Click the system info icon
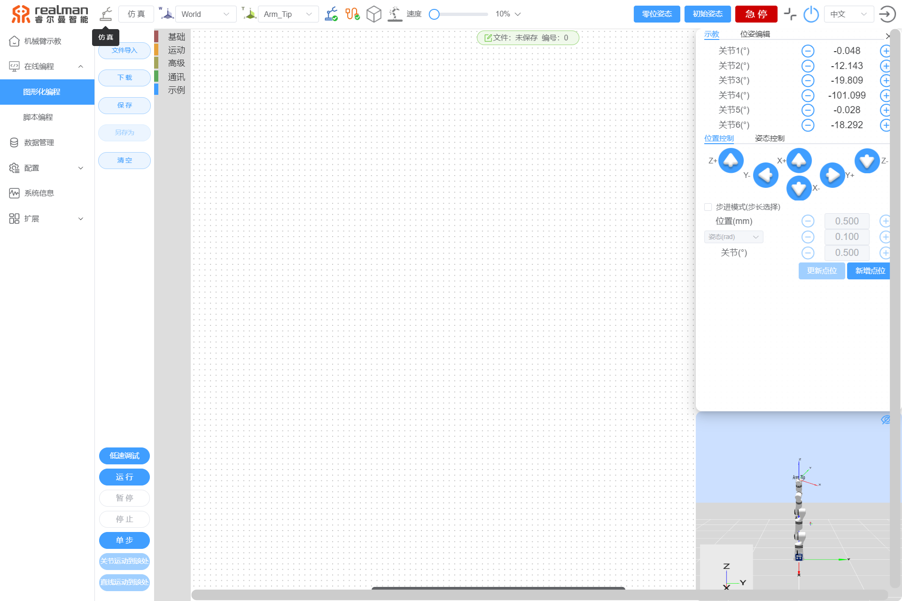This screenshot has width=902, height=601. [14, 193]
